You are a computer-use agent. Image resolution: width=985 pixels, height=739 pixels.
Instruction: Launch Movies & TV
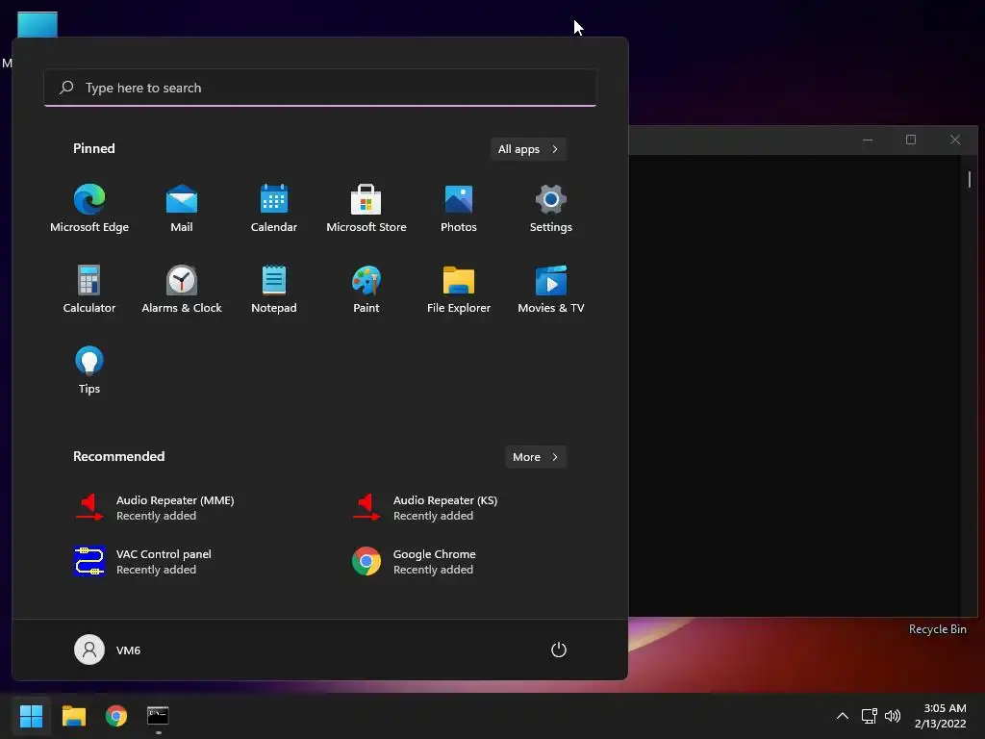pyautogui.click(x=551, y=289)
